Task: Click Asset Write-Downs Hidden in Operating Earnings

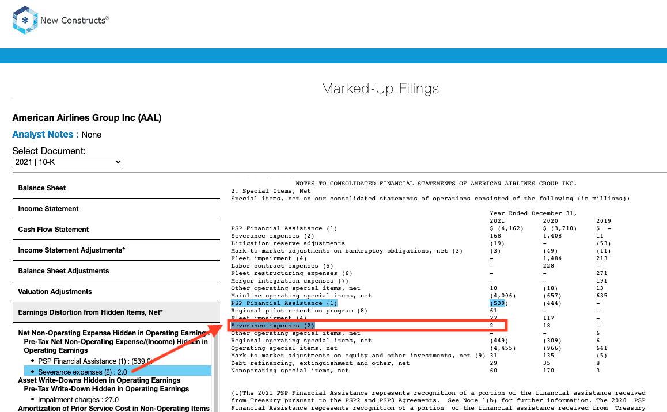Action: click(x=99, y=380)
